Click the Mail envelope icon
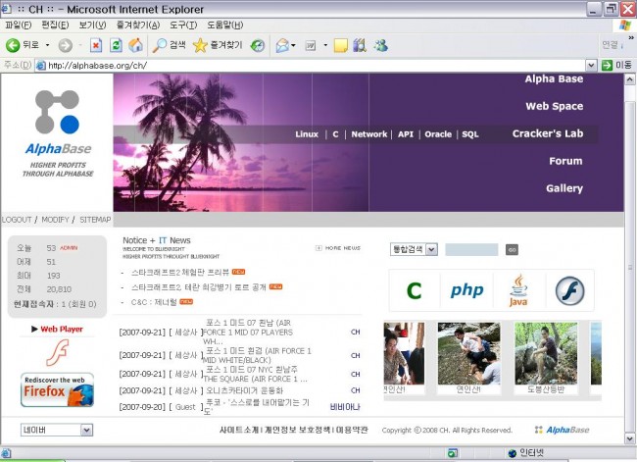The width and height of the screenshot is (637, 462). pos(282,45)
